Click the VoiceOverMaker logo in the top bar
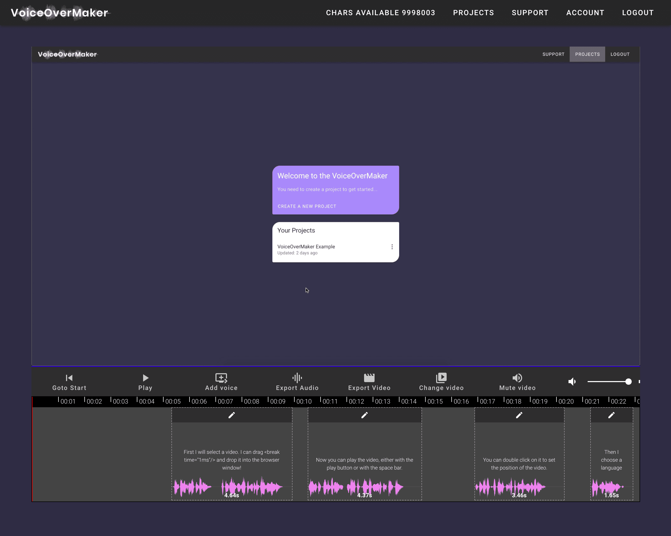 pyautogui.click(x=59, y=12)
